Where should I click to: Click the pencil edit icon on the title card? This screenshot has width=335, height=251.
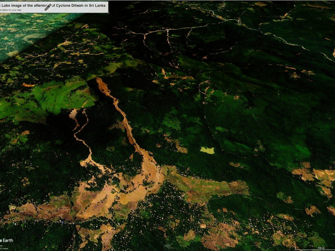pos(47,7)
